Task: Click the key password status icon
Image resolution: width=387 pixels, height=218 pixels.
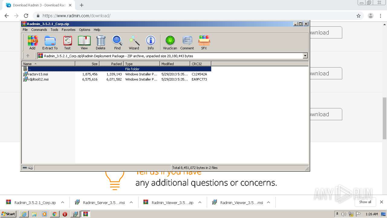Action: [31, 168]
